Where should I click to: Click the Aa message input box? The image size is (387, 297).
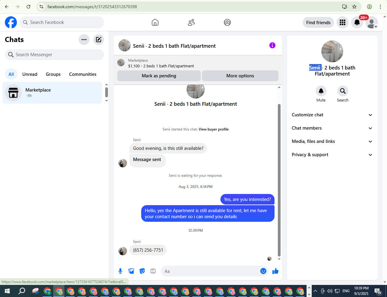212,271
